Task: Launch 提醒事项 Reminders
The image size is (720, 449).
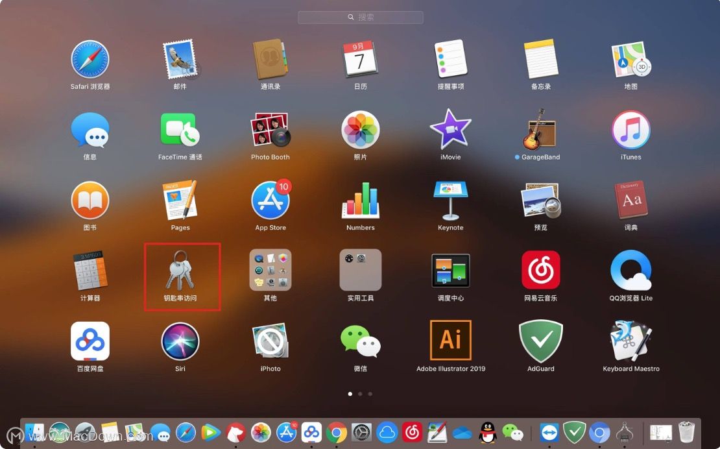Action: pyautogui.click(x=450, y=59)
